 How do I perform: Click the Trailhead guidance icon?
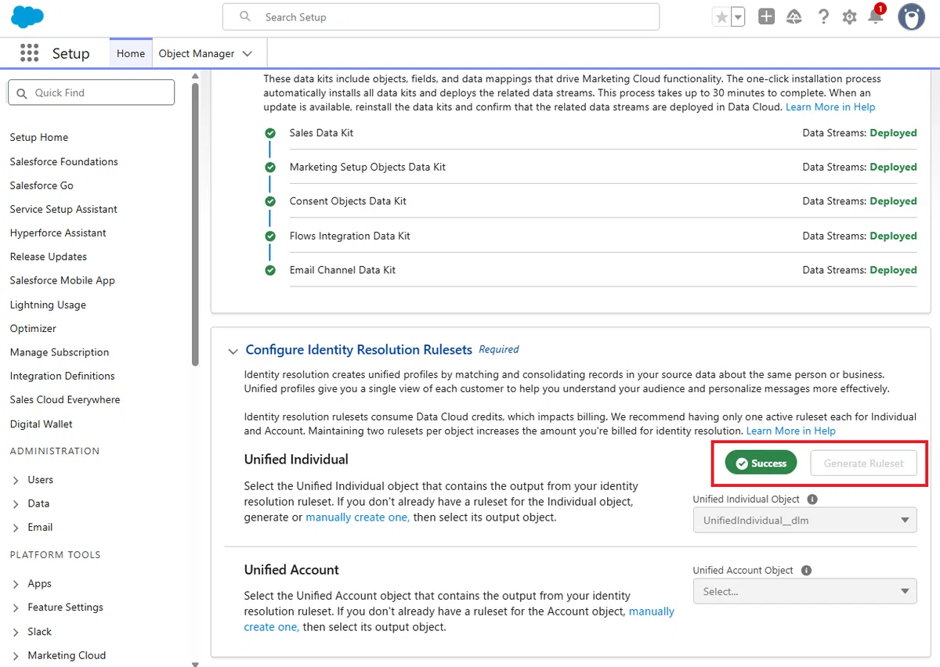coord(794,16)
